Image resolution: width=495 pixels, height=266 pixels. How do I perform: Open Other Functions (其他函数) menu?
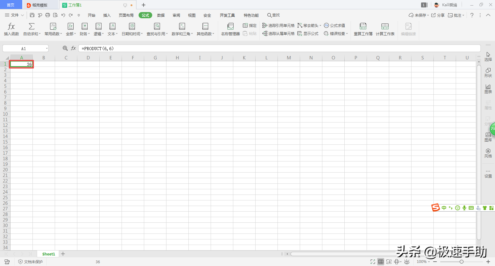205,29
